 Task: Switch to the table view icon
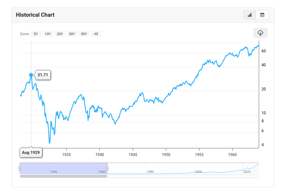click(262, 15)
